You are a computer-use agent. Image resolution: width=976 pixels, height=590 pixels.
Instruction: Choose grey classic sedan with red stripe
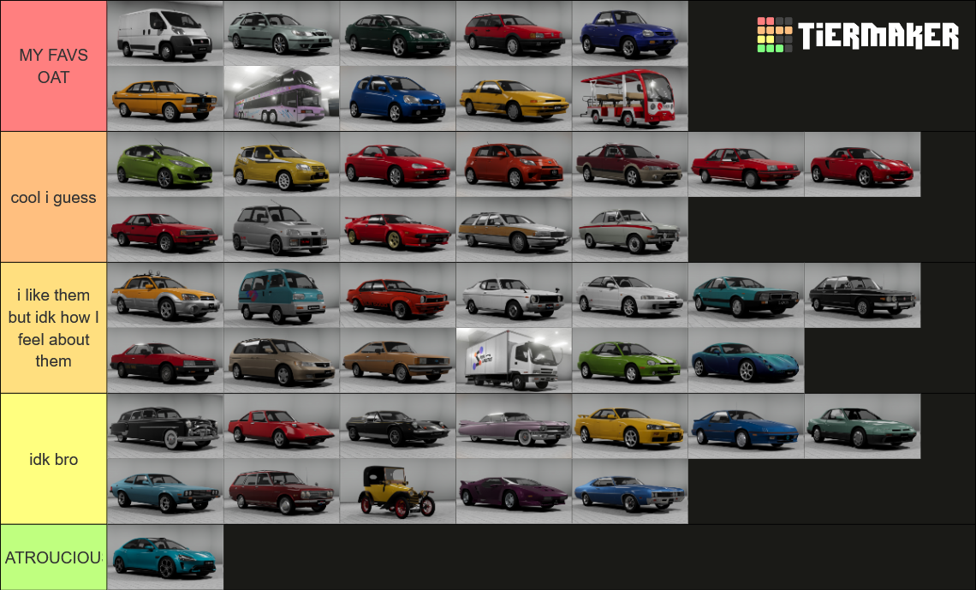pyautogui.click(x=630, y=229)
